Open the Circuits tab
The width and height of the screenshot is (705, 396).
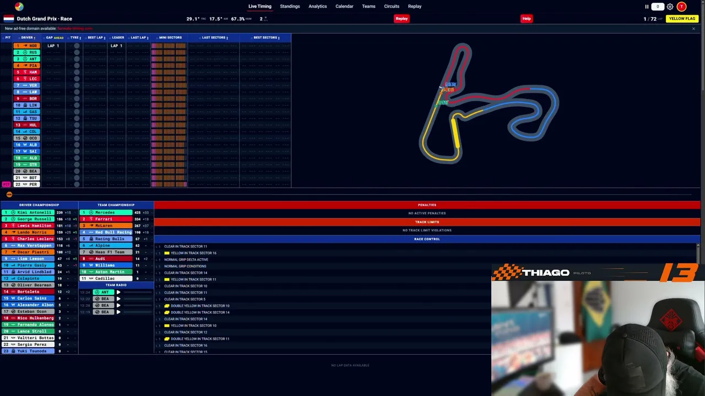coord(392,7)
